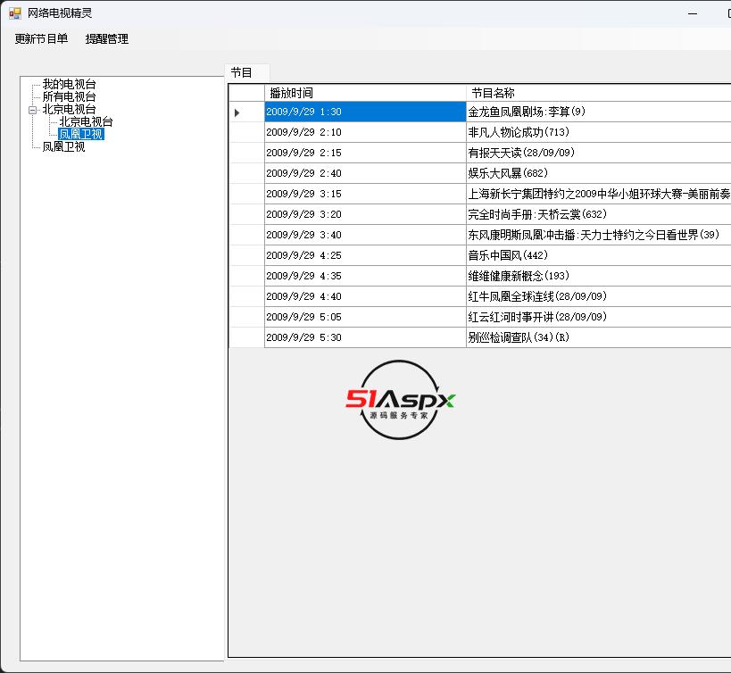This screenshot has width=731, height=673.
Task: Select time cell 2009/9/29 2:10
Action: [x=365, y=132]
